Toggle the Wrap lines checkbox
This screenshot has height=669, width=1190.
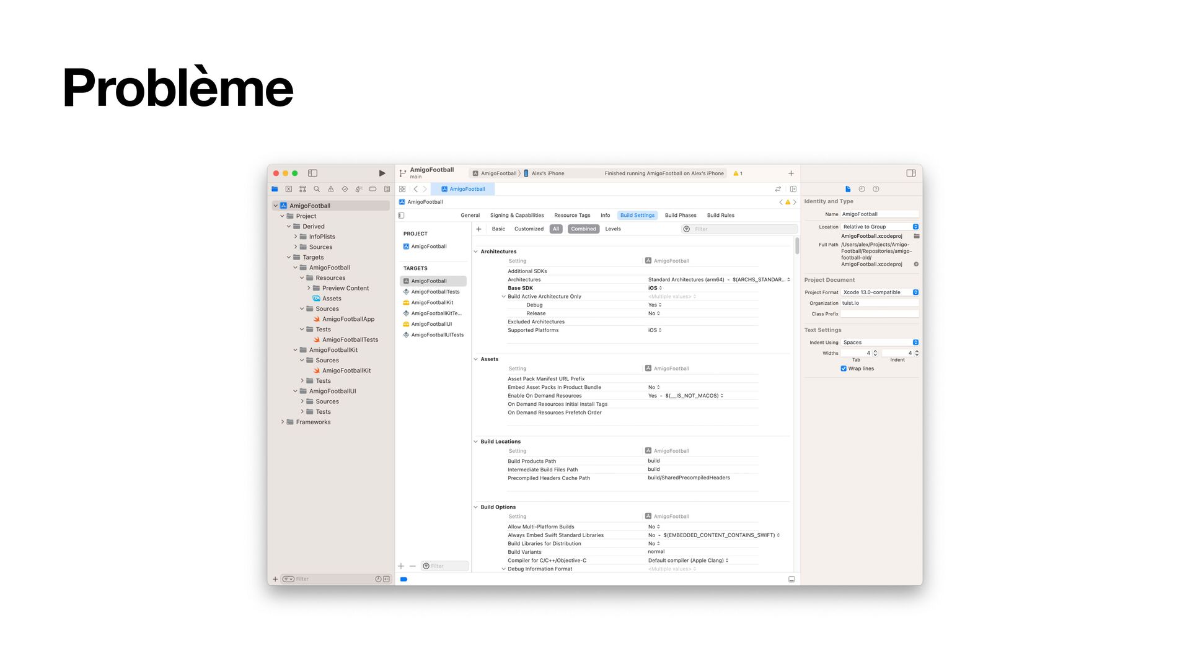(844, 369)
